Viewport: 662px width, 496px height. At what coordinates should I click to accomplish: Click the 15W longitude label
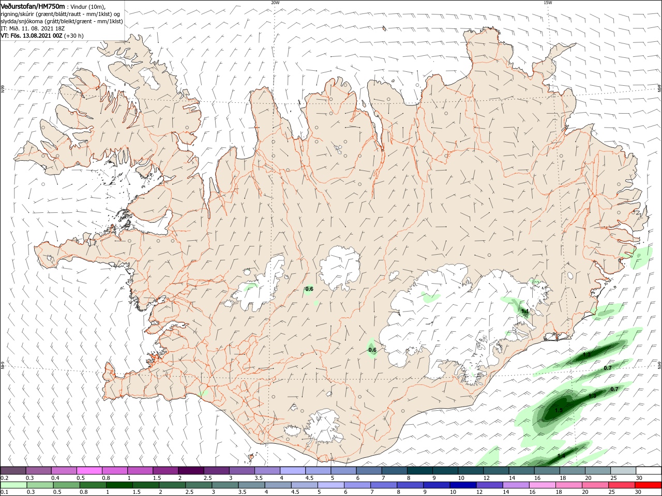tap(548, 3)
